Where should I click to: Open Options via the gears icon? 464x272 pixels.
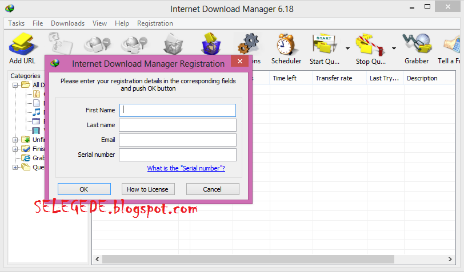coord(248,44)
